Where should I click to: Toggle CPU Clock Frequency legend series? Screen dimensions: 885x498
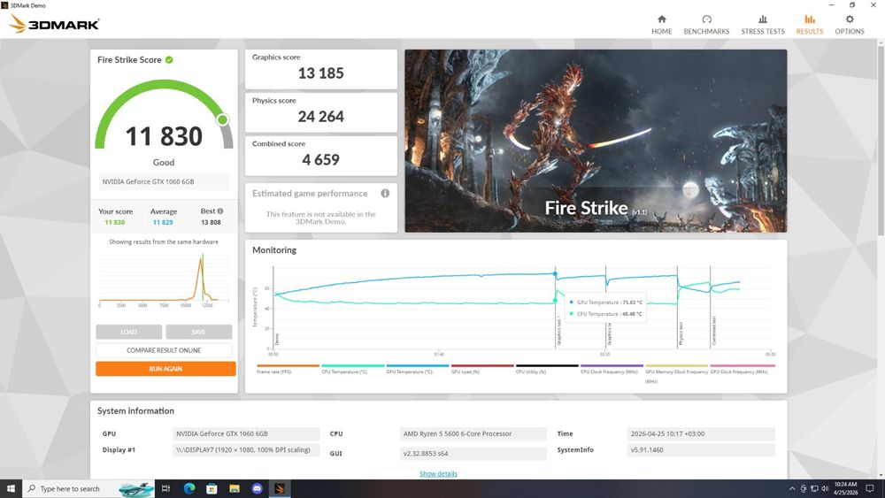(612, 369)
